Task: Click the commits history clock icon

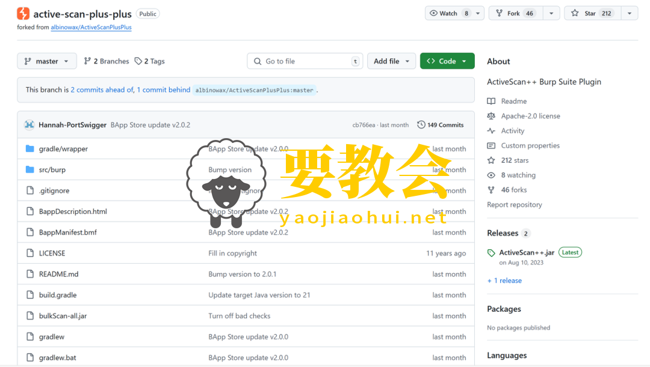Action: 421,124
